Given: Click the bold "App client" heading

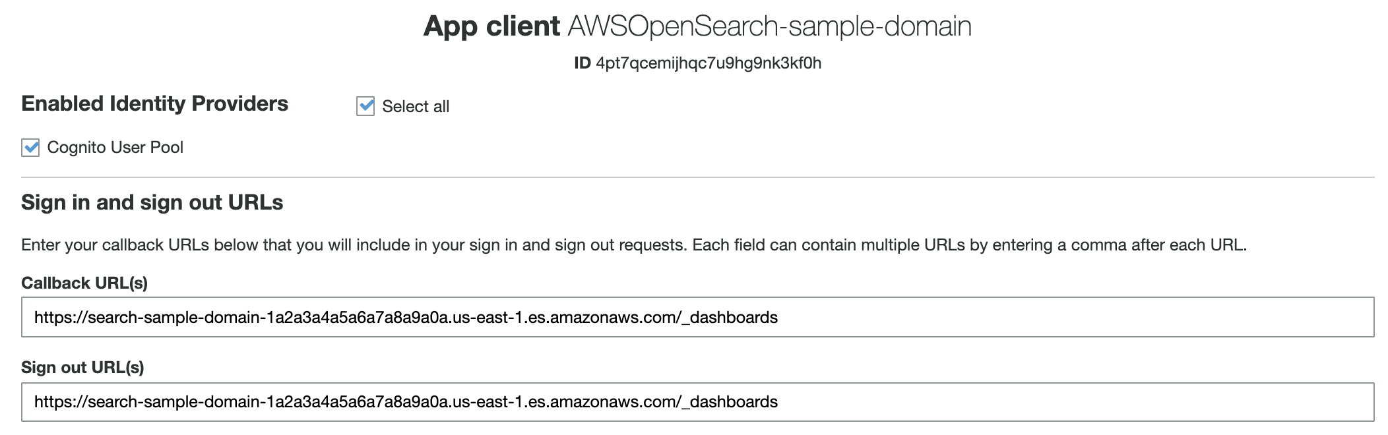Looking at the screenshot, I should click(491, 26).
